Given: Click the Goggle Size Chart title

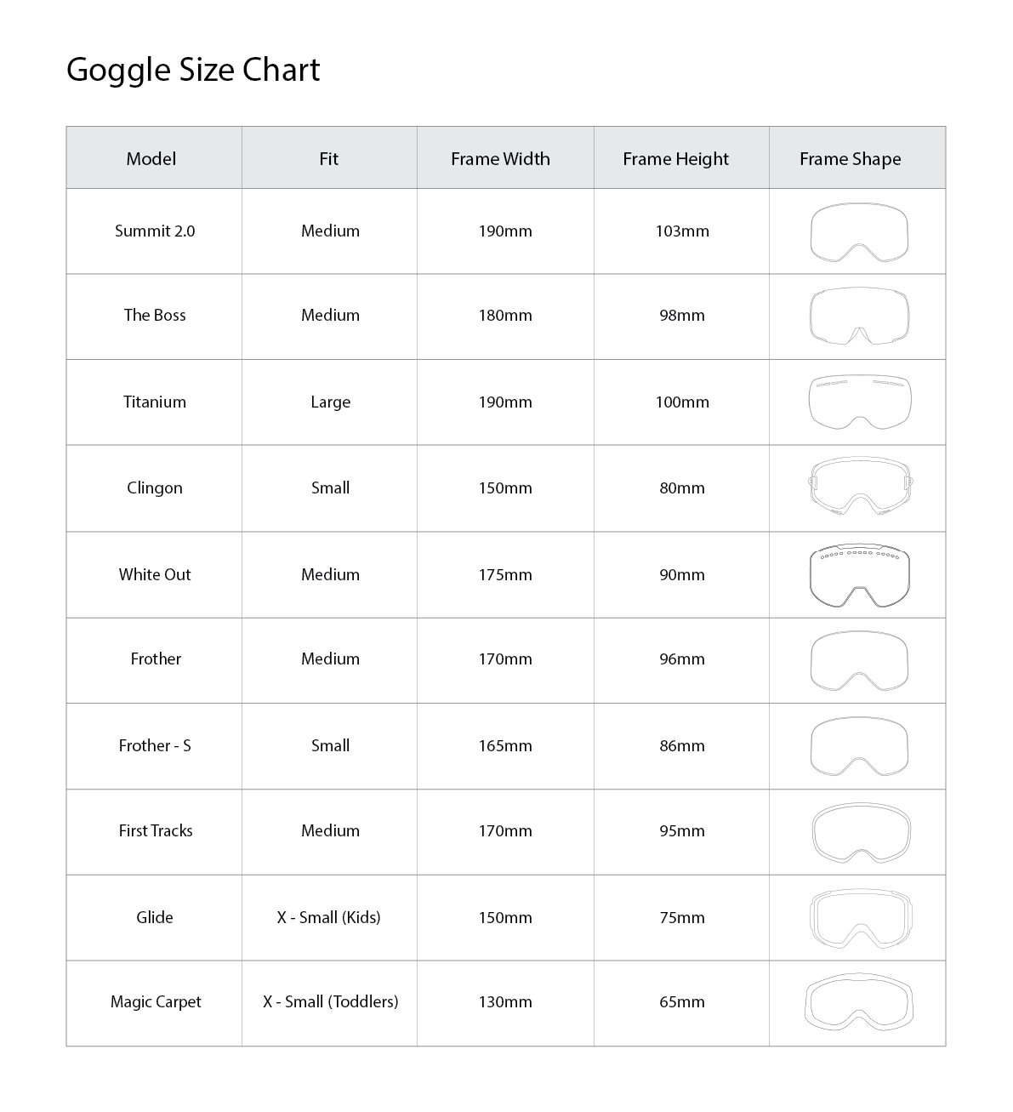Looking at the screenshot, I should 193,70.
